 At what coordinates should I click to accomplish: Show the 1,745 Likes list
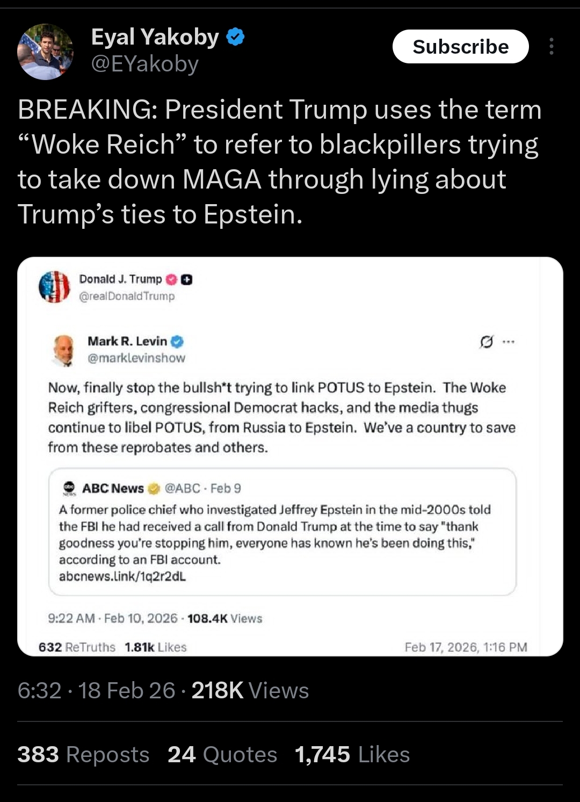pos(352,754)
